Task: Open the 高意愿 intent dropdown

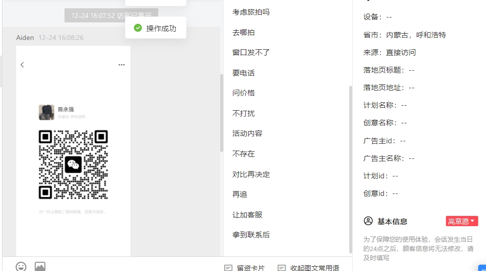Action: tap(462, 221)
